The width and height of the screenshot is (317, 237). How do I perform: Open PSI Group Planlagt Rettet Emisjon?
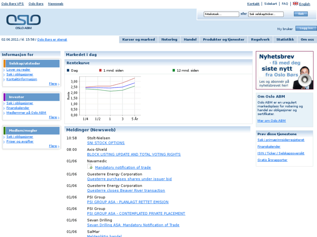point(128,202)
